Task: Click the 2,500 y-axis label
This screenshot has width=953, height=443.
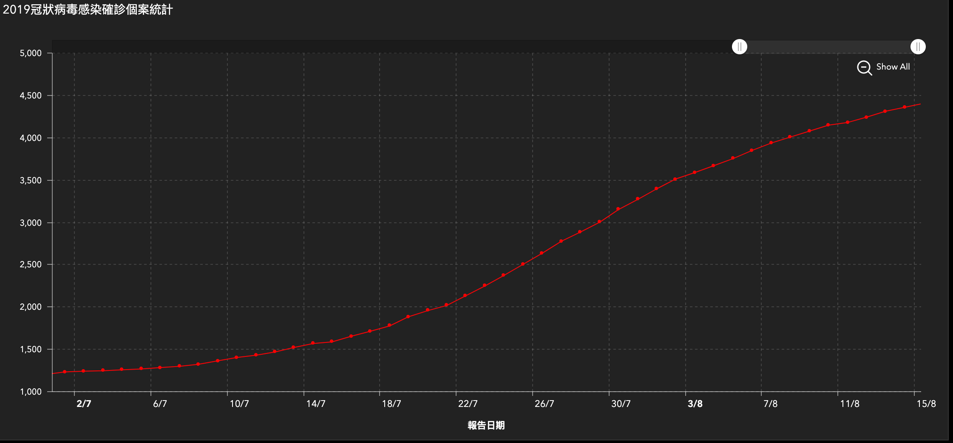Action: tap(31, 264)
